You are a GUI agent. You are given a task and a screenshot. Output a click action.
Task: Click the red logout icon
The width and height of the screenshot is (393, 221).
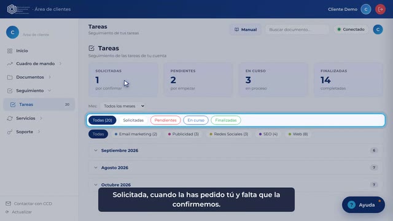tap(380, 9)
